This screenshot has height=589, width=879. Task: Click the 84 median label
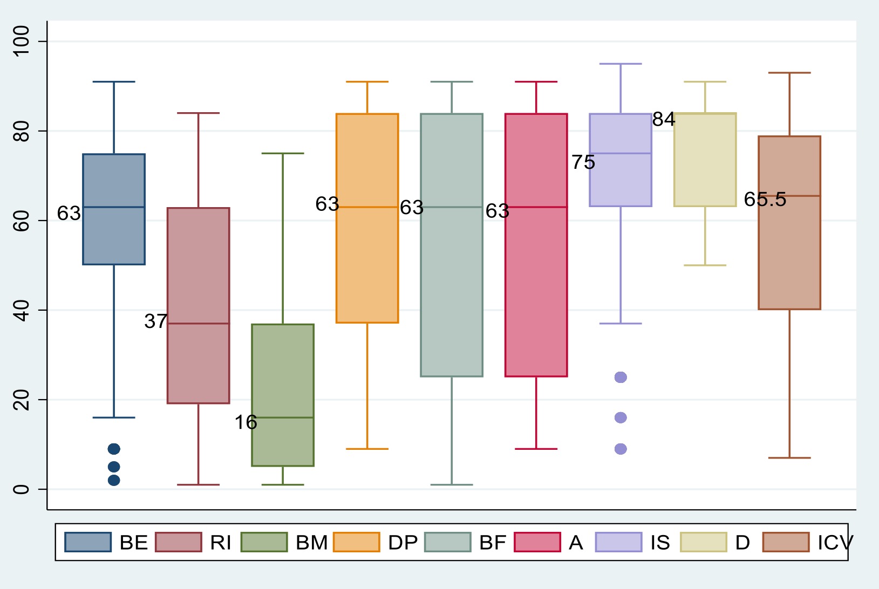coord(663,119)
